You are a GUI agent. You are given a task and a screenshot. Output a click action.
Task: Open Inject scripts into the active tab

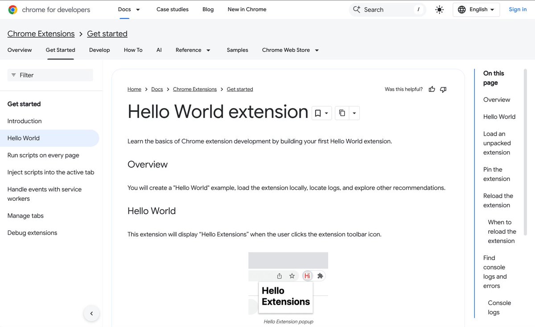[x=51, y=172]
